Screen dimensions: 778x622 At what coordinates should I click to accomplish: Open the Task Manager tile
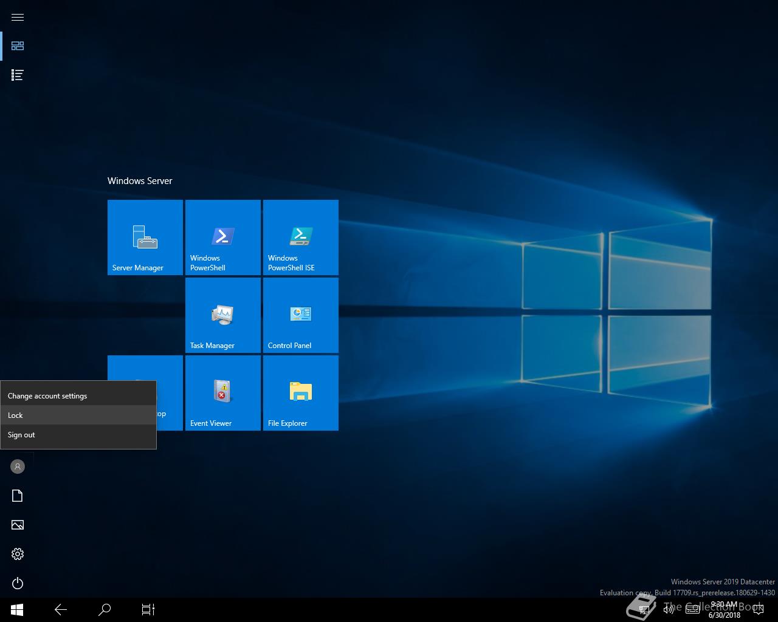pos(223,315)
